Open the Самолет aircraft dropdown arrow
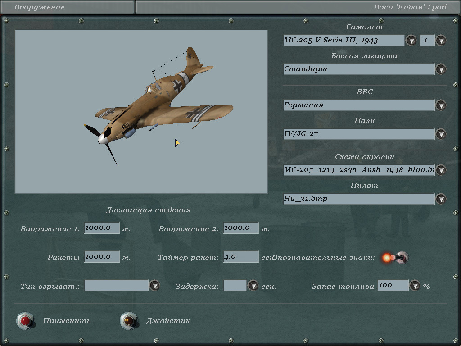The image size is (461, 346). coord(411,41)
